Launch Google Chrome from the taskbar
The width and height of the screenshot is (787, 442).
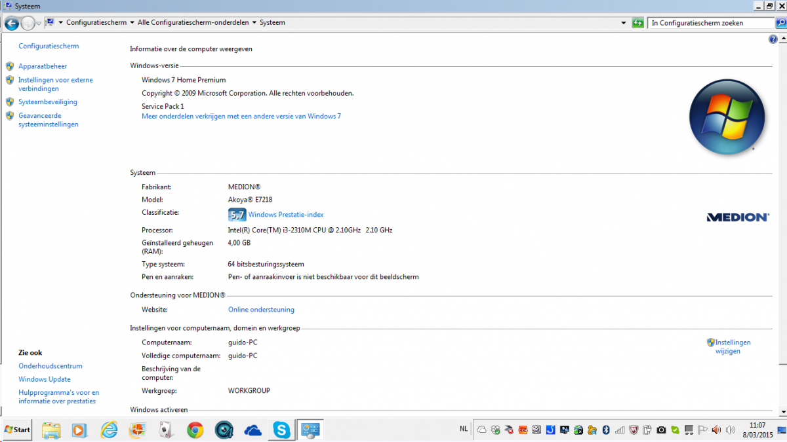coord(195,430)
